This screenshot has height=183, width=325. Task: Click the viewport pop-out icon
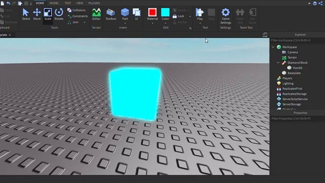[265, 35]
